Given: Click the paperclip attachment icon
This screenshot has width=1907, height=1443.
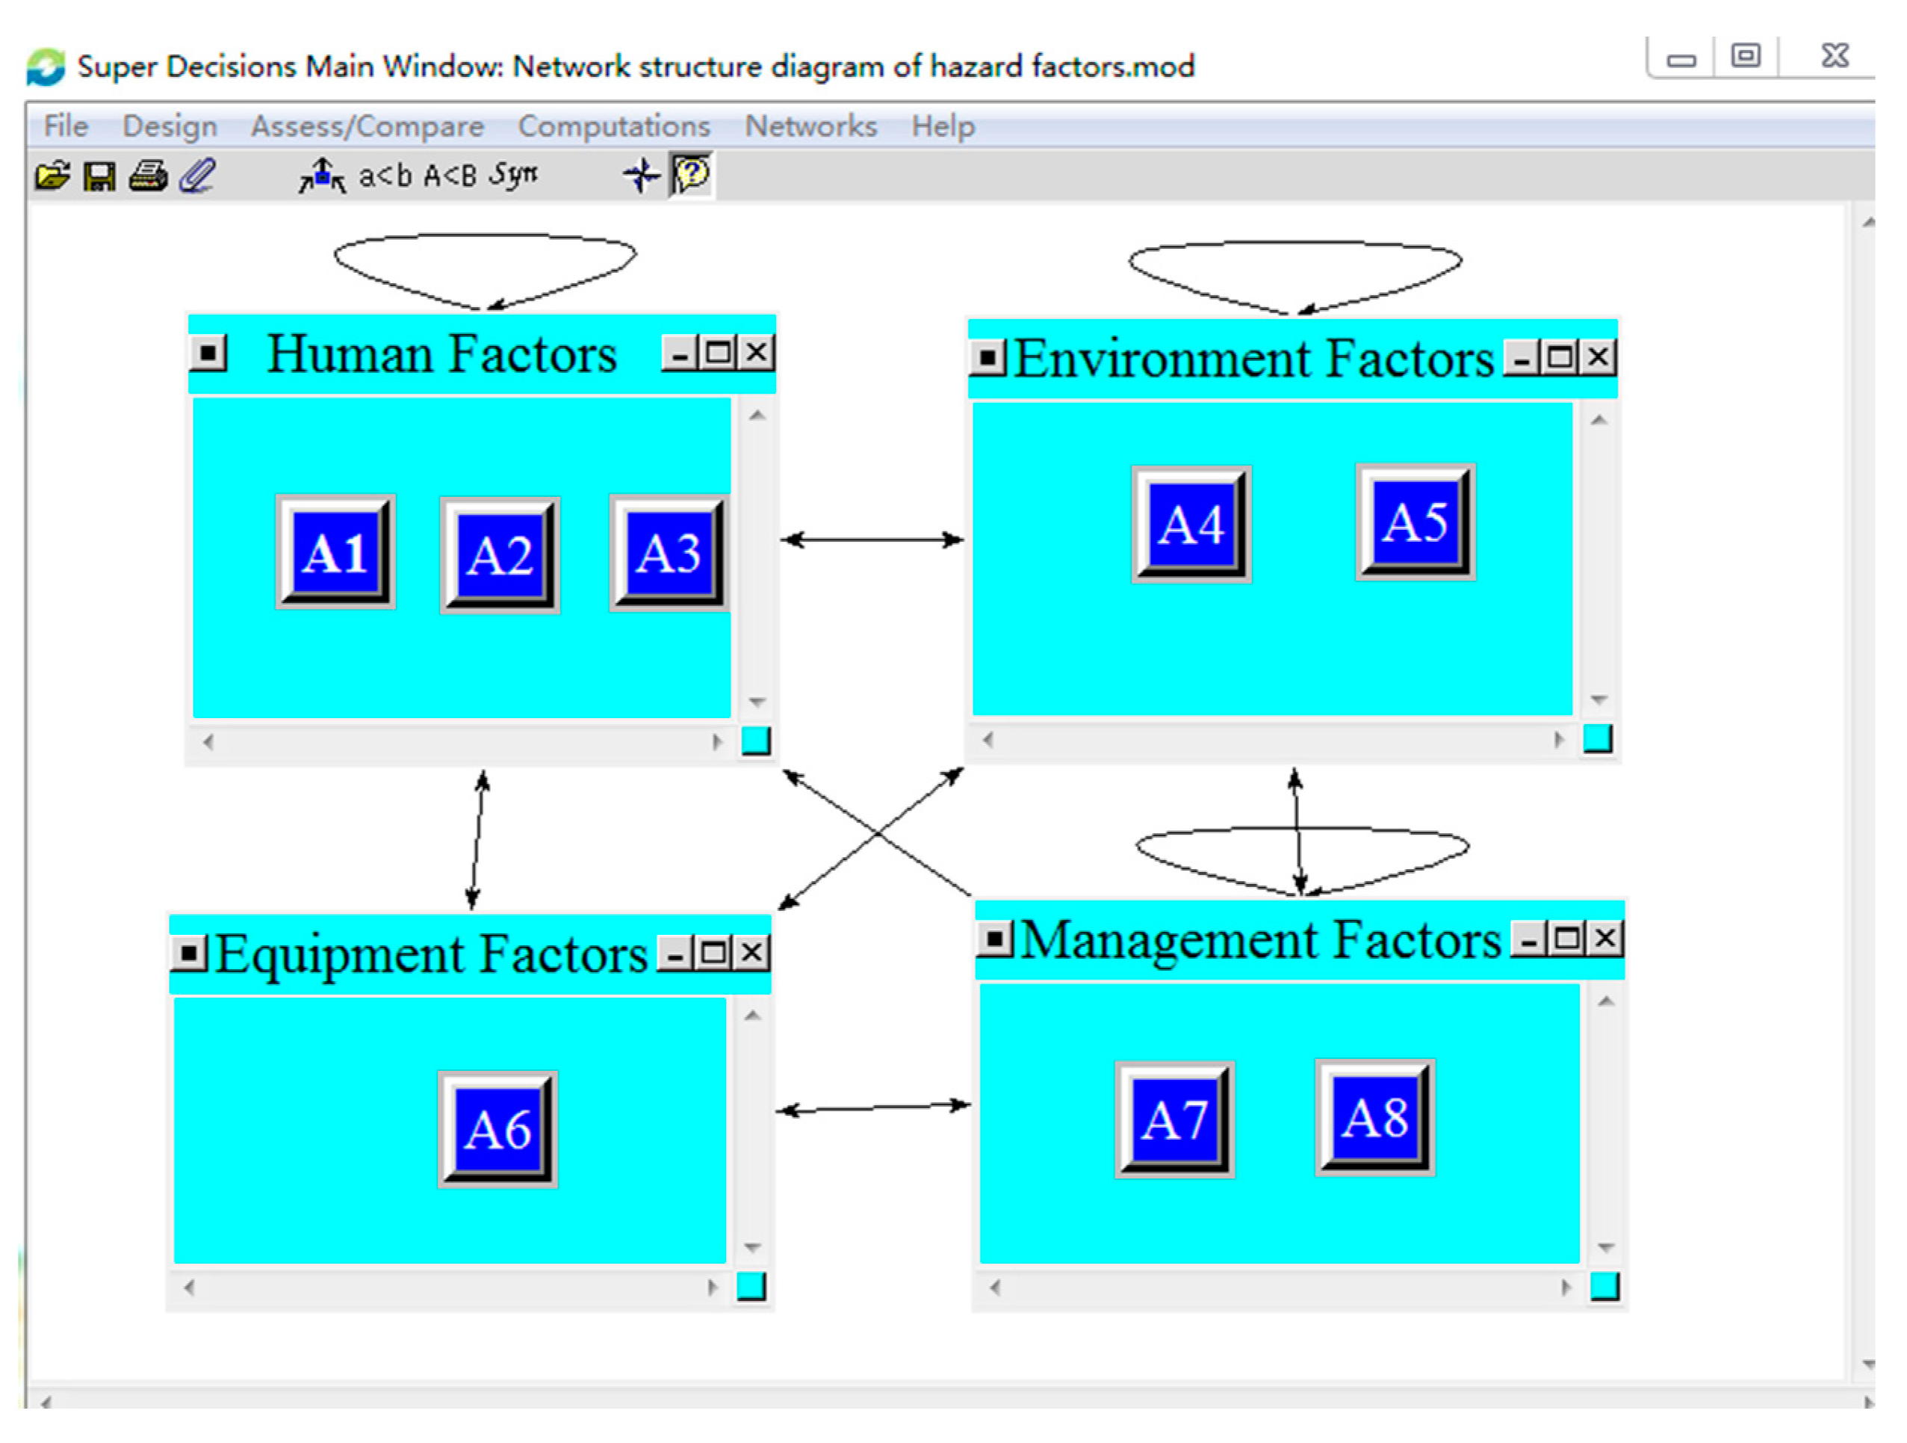Looking at the screenshot, I should 197,176.
